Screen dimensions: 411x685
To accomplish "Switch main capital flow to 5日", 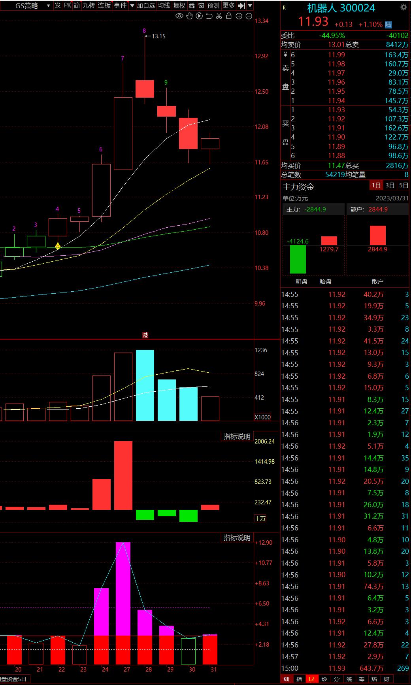I will (x=403, y=185).
